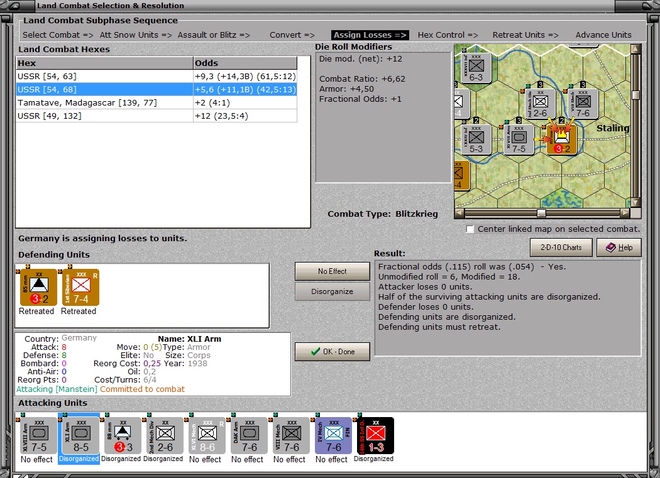Select the 85 mm defending unit counter
Screen dimensions: 660x478
click(x=39, y=288)
